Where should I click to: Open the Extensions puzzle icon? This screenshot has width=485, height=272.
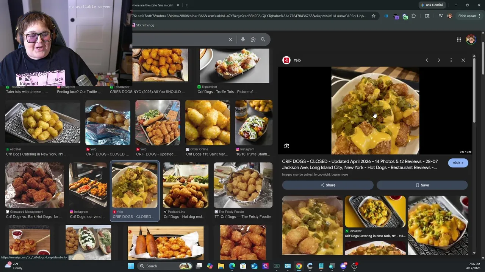click(x=414, y=16)
